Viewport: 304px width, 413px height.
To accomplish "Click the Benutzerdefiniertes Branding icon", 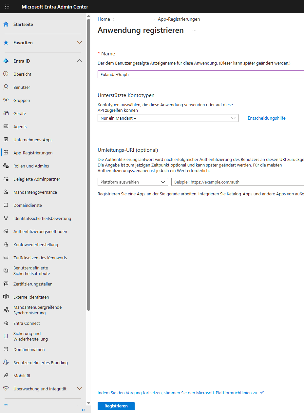I will pos(6,363).
